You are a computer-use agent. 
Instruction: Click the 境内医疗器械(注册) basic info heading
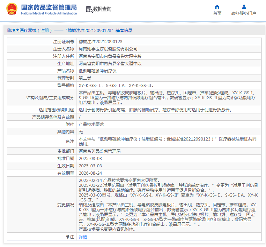(70, 31)
